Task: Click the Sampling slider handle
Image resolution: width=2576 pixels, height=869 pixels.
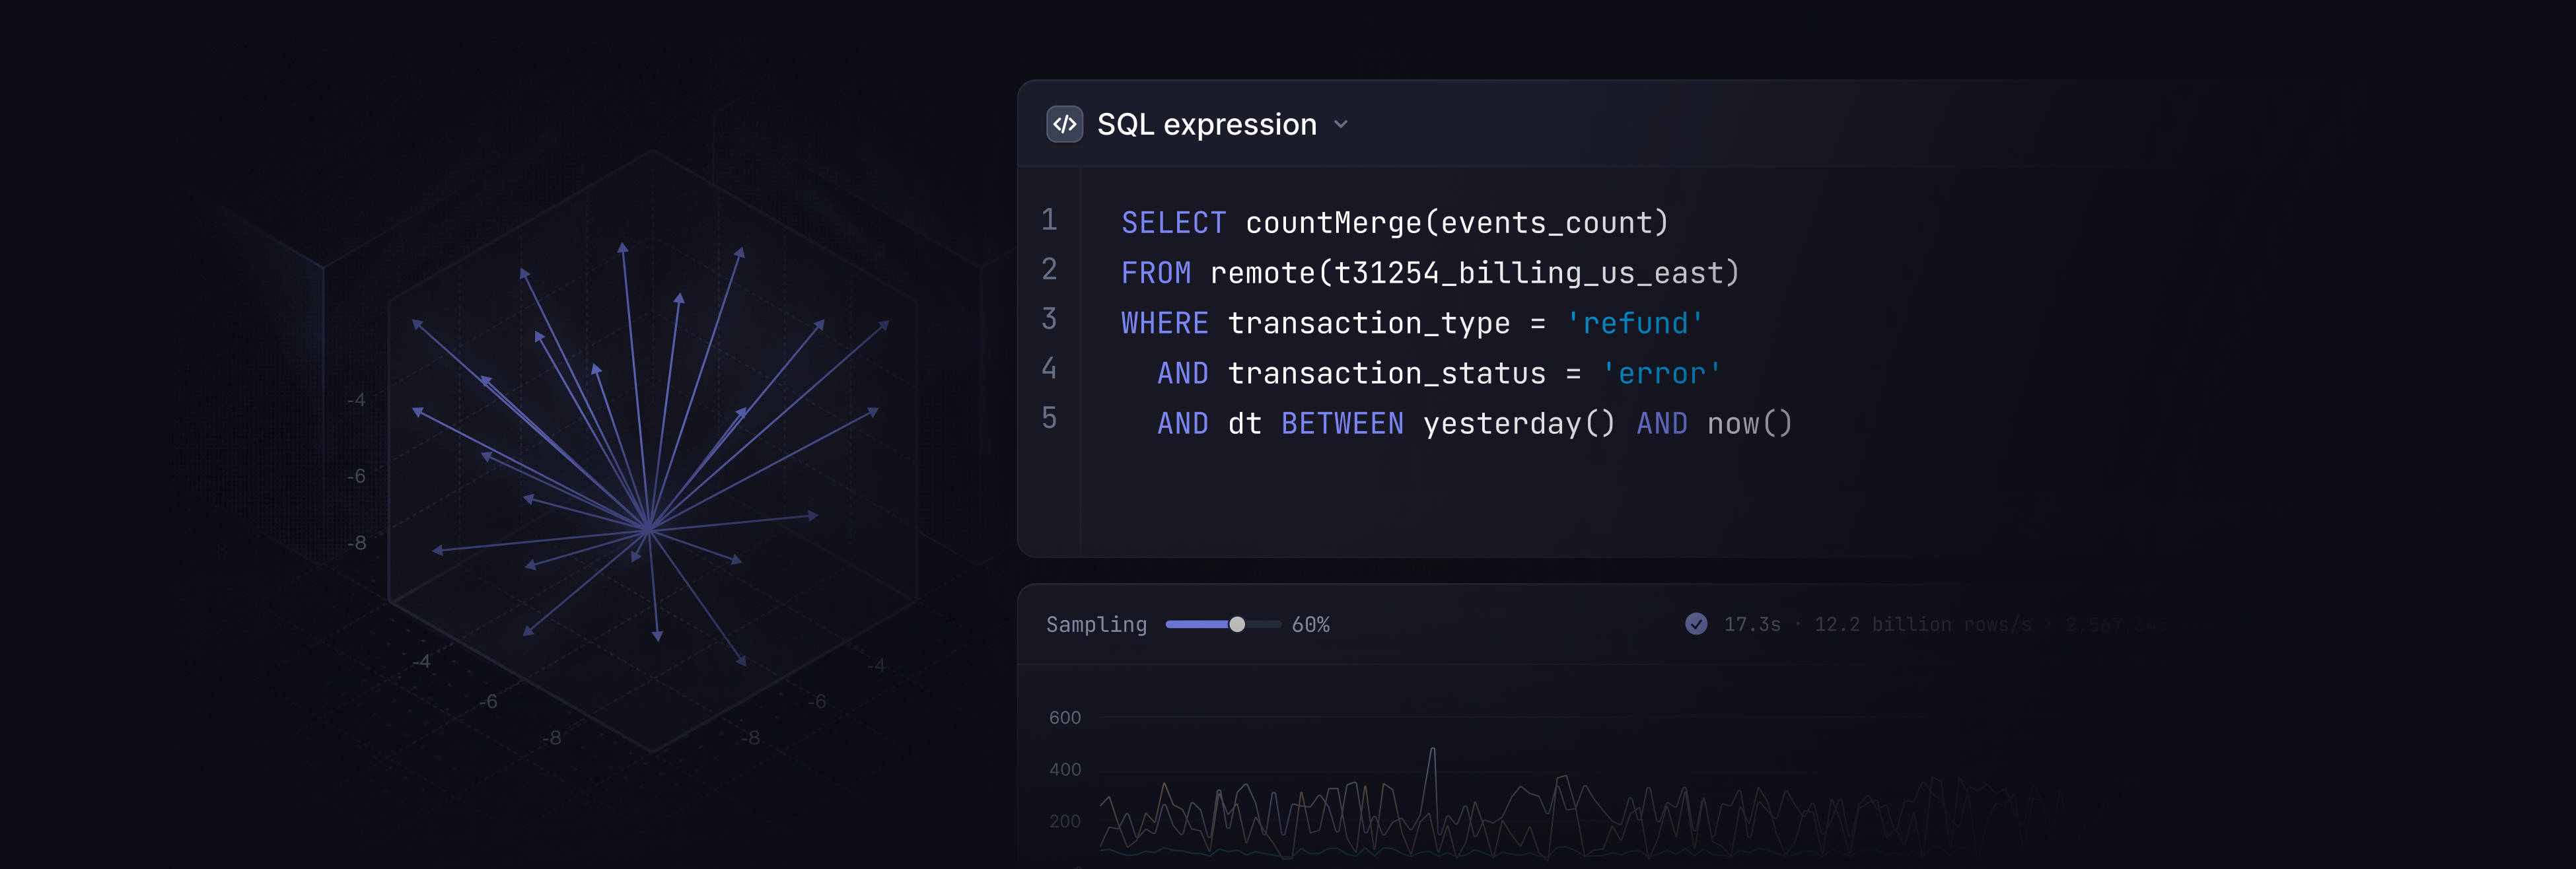Action: [1237, 624]
